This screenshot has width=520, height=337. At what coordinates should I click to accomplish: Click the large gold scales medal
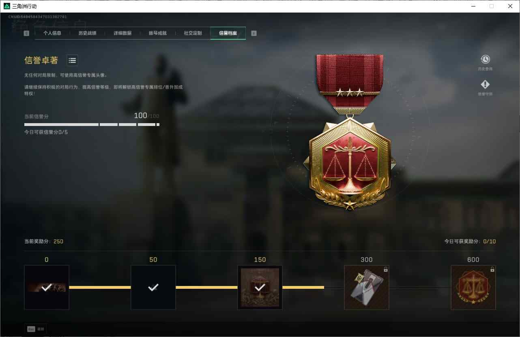pos(350,163)
